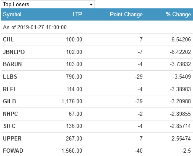Click LLBS point change -29

pyautogui.click(x=139, y=77)
